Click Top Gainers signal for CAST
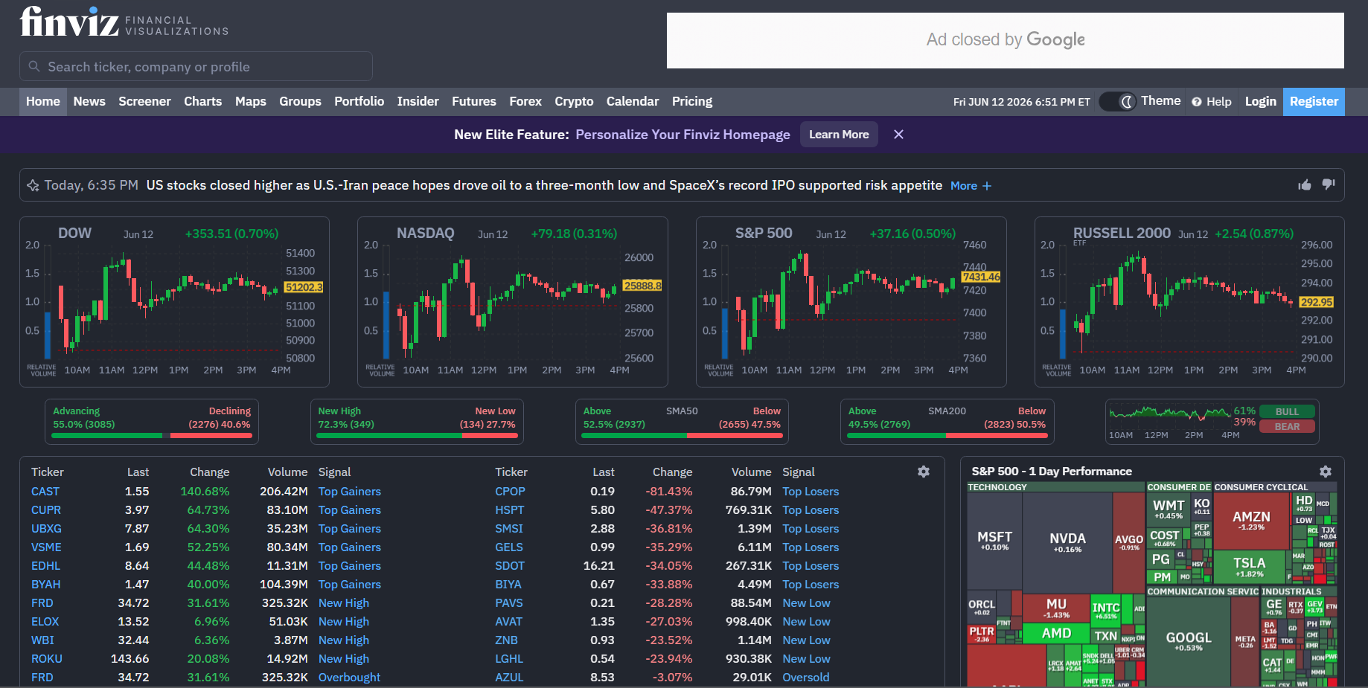 [350, 492]
